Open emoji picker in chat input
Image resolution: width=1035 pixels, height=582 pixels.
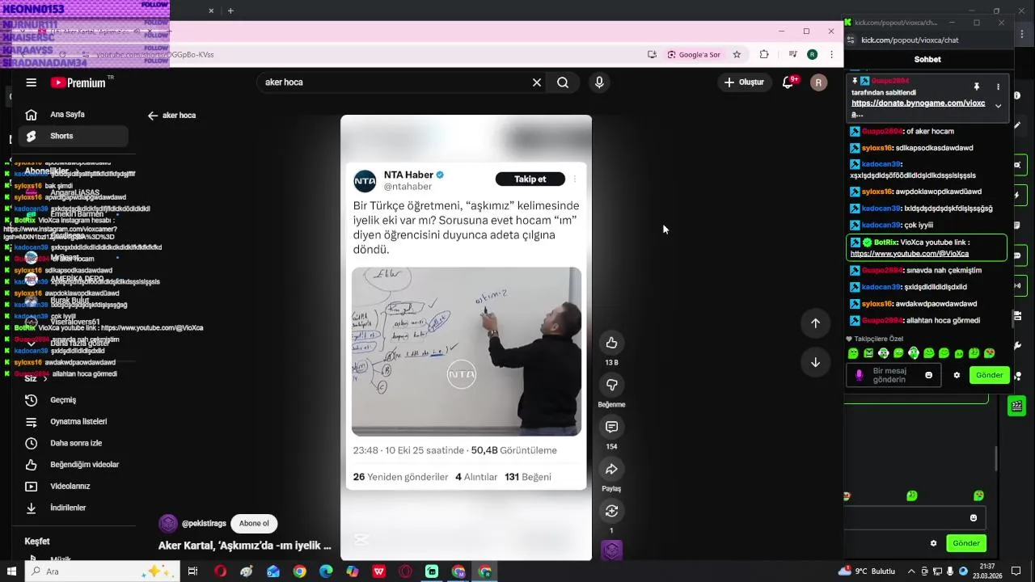928,375
